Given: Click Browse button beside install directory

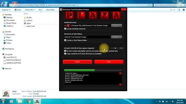Looking at the screenshot, I should 117,25.
